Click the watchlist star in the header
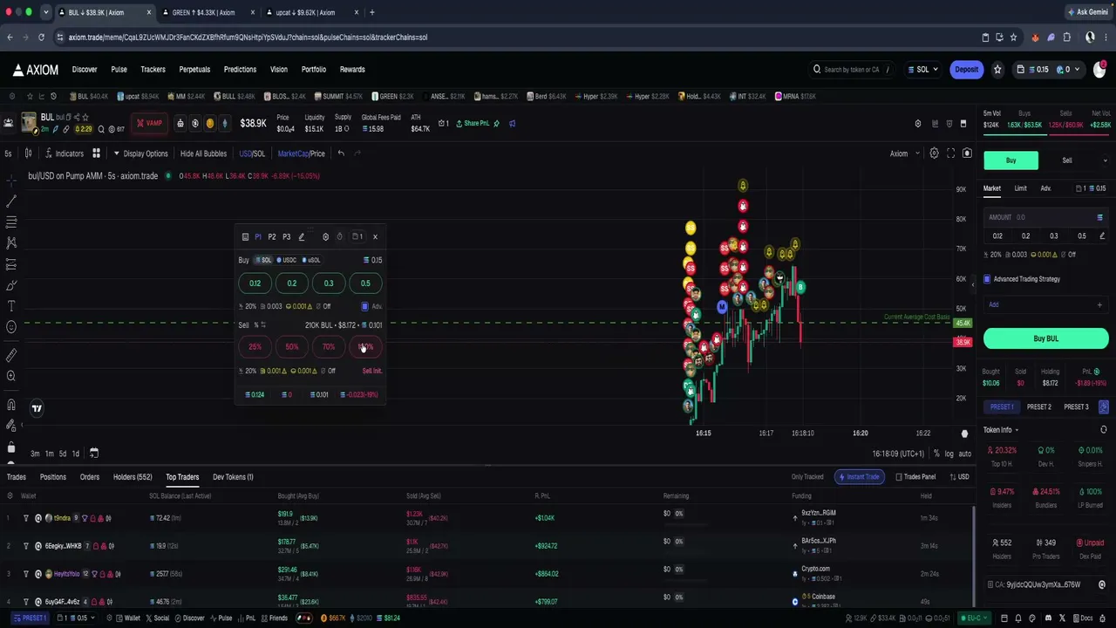Image resolution: width=1116 pixels, height=628 pixels. (x=997, y=70)
